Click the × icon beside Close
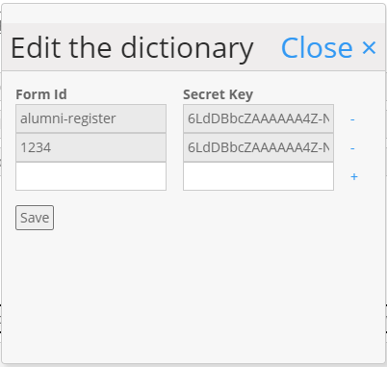 369,48
